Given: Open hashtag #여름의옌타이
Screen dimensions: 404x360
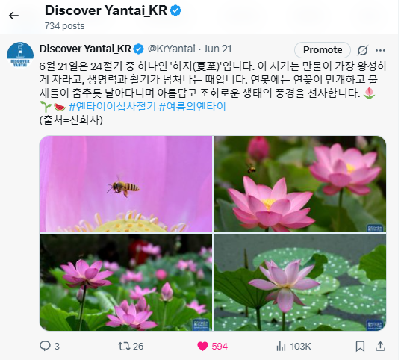Looking at the screenshot, I should [x=193, y=106].
